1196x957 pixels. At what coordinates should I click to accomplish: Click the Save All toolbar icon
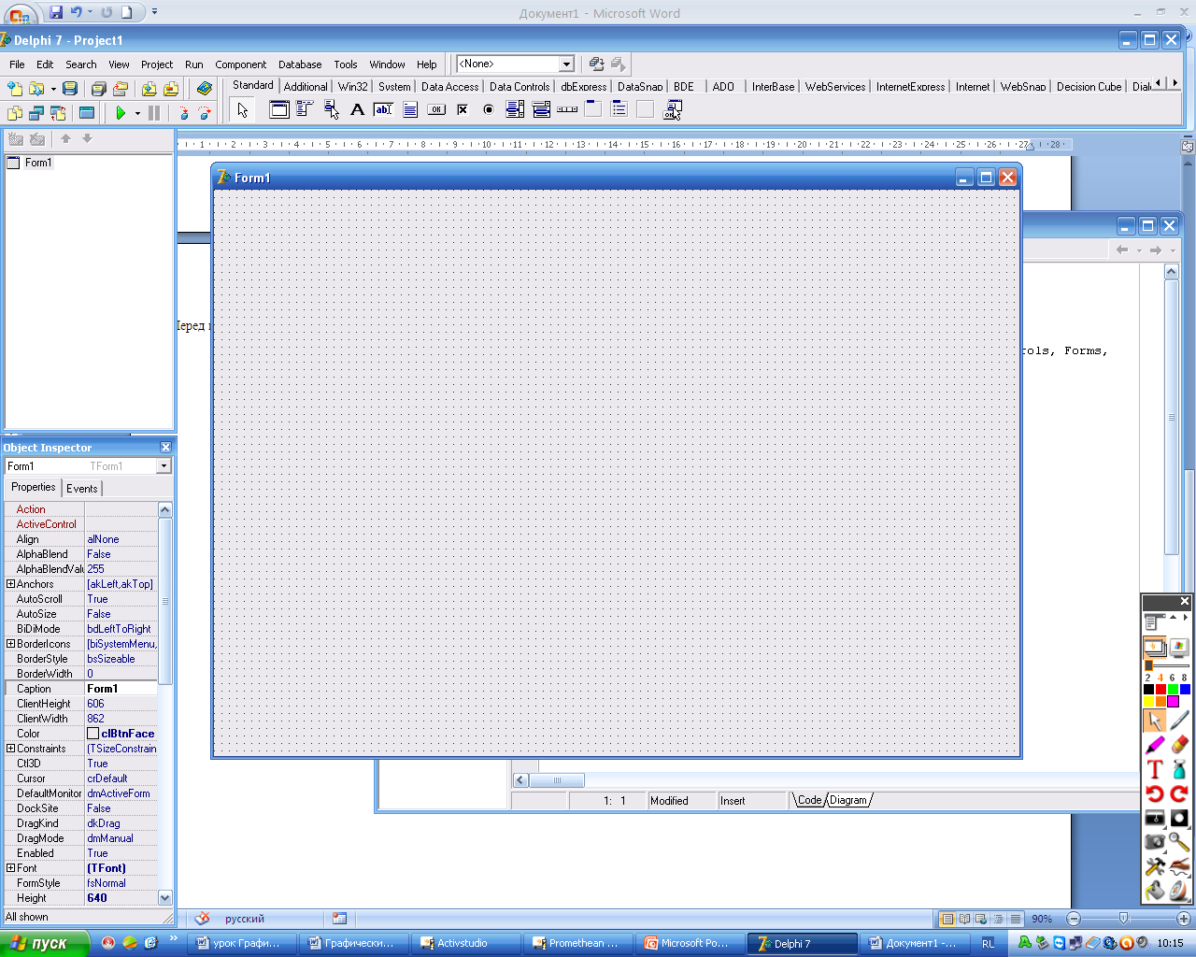98,89
